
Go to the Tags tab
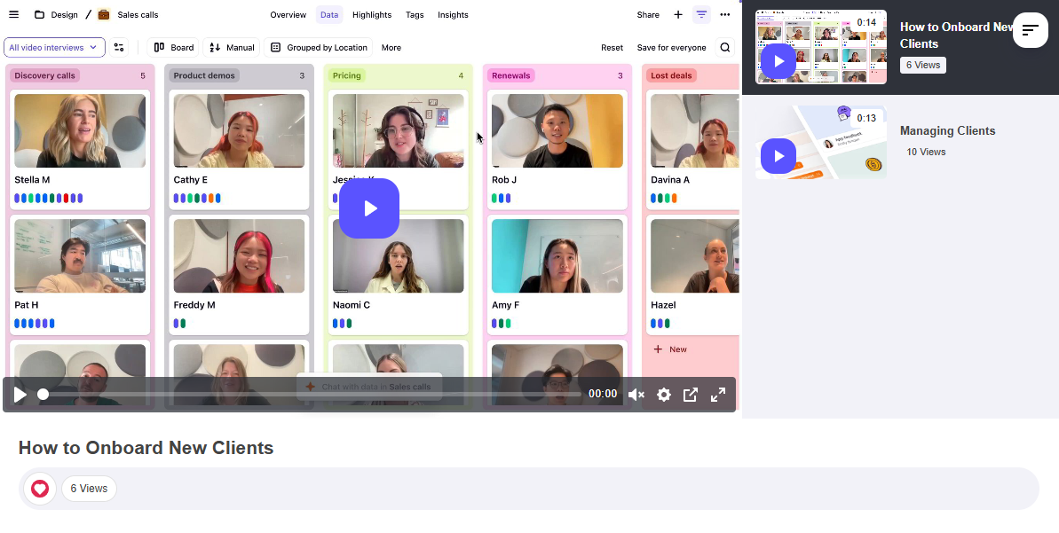(415, 15)
